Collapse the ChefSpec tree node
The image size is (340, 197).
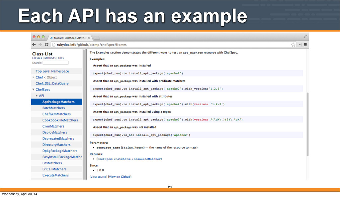[33, 90]
